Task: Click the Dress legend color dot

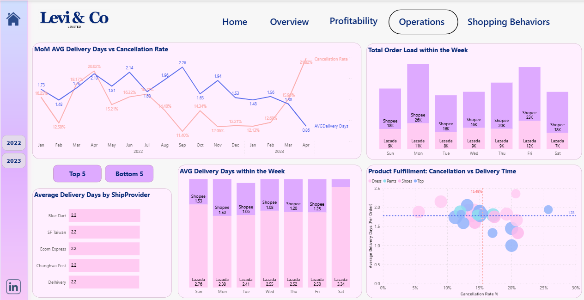Action: pos(370,181)
